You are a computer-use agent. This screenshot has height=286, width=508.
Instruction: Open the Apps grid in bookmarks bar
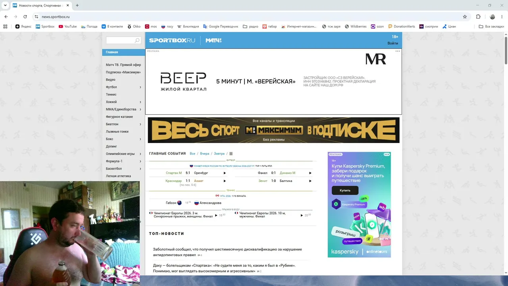5,27
